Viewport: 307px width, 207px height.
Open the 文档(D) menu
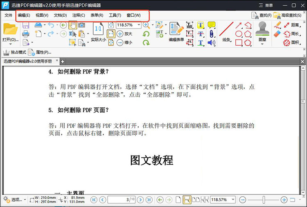point(60,15)
